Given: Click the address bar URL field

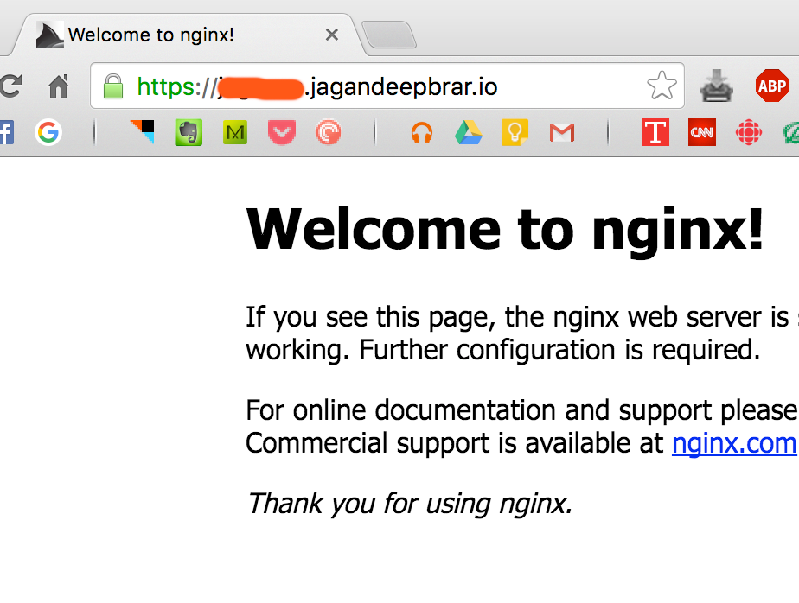Looking at the screenshot, I should tap(387, 86).
